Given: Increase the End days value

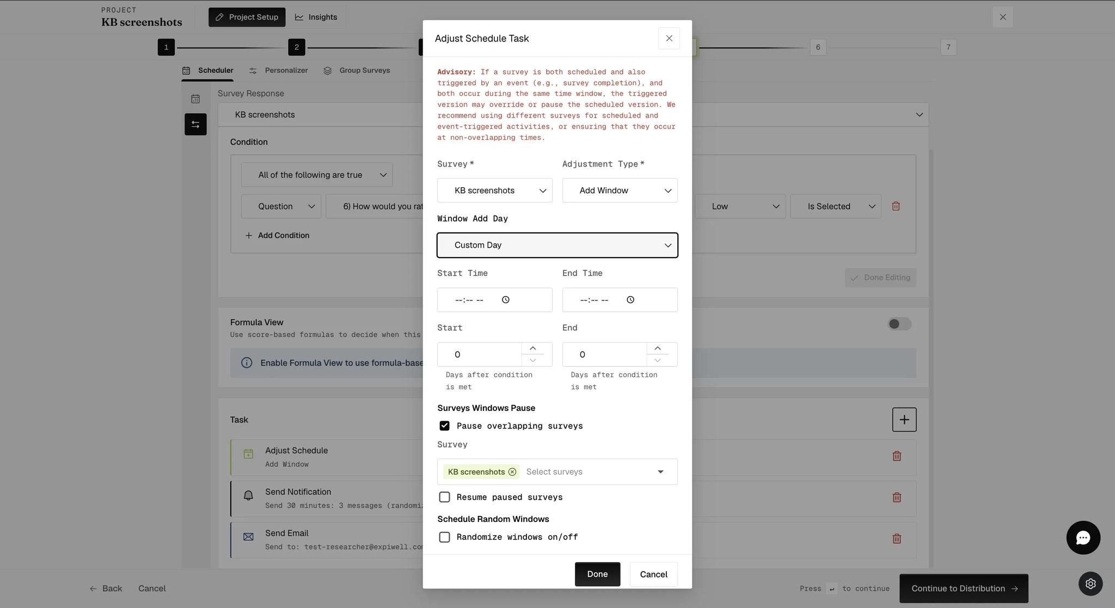Looking at the screenshot, I should point(657,348).
